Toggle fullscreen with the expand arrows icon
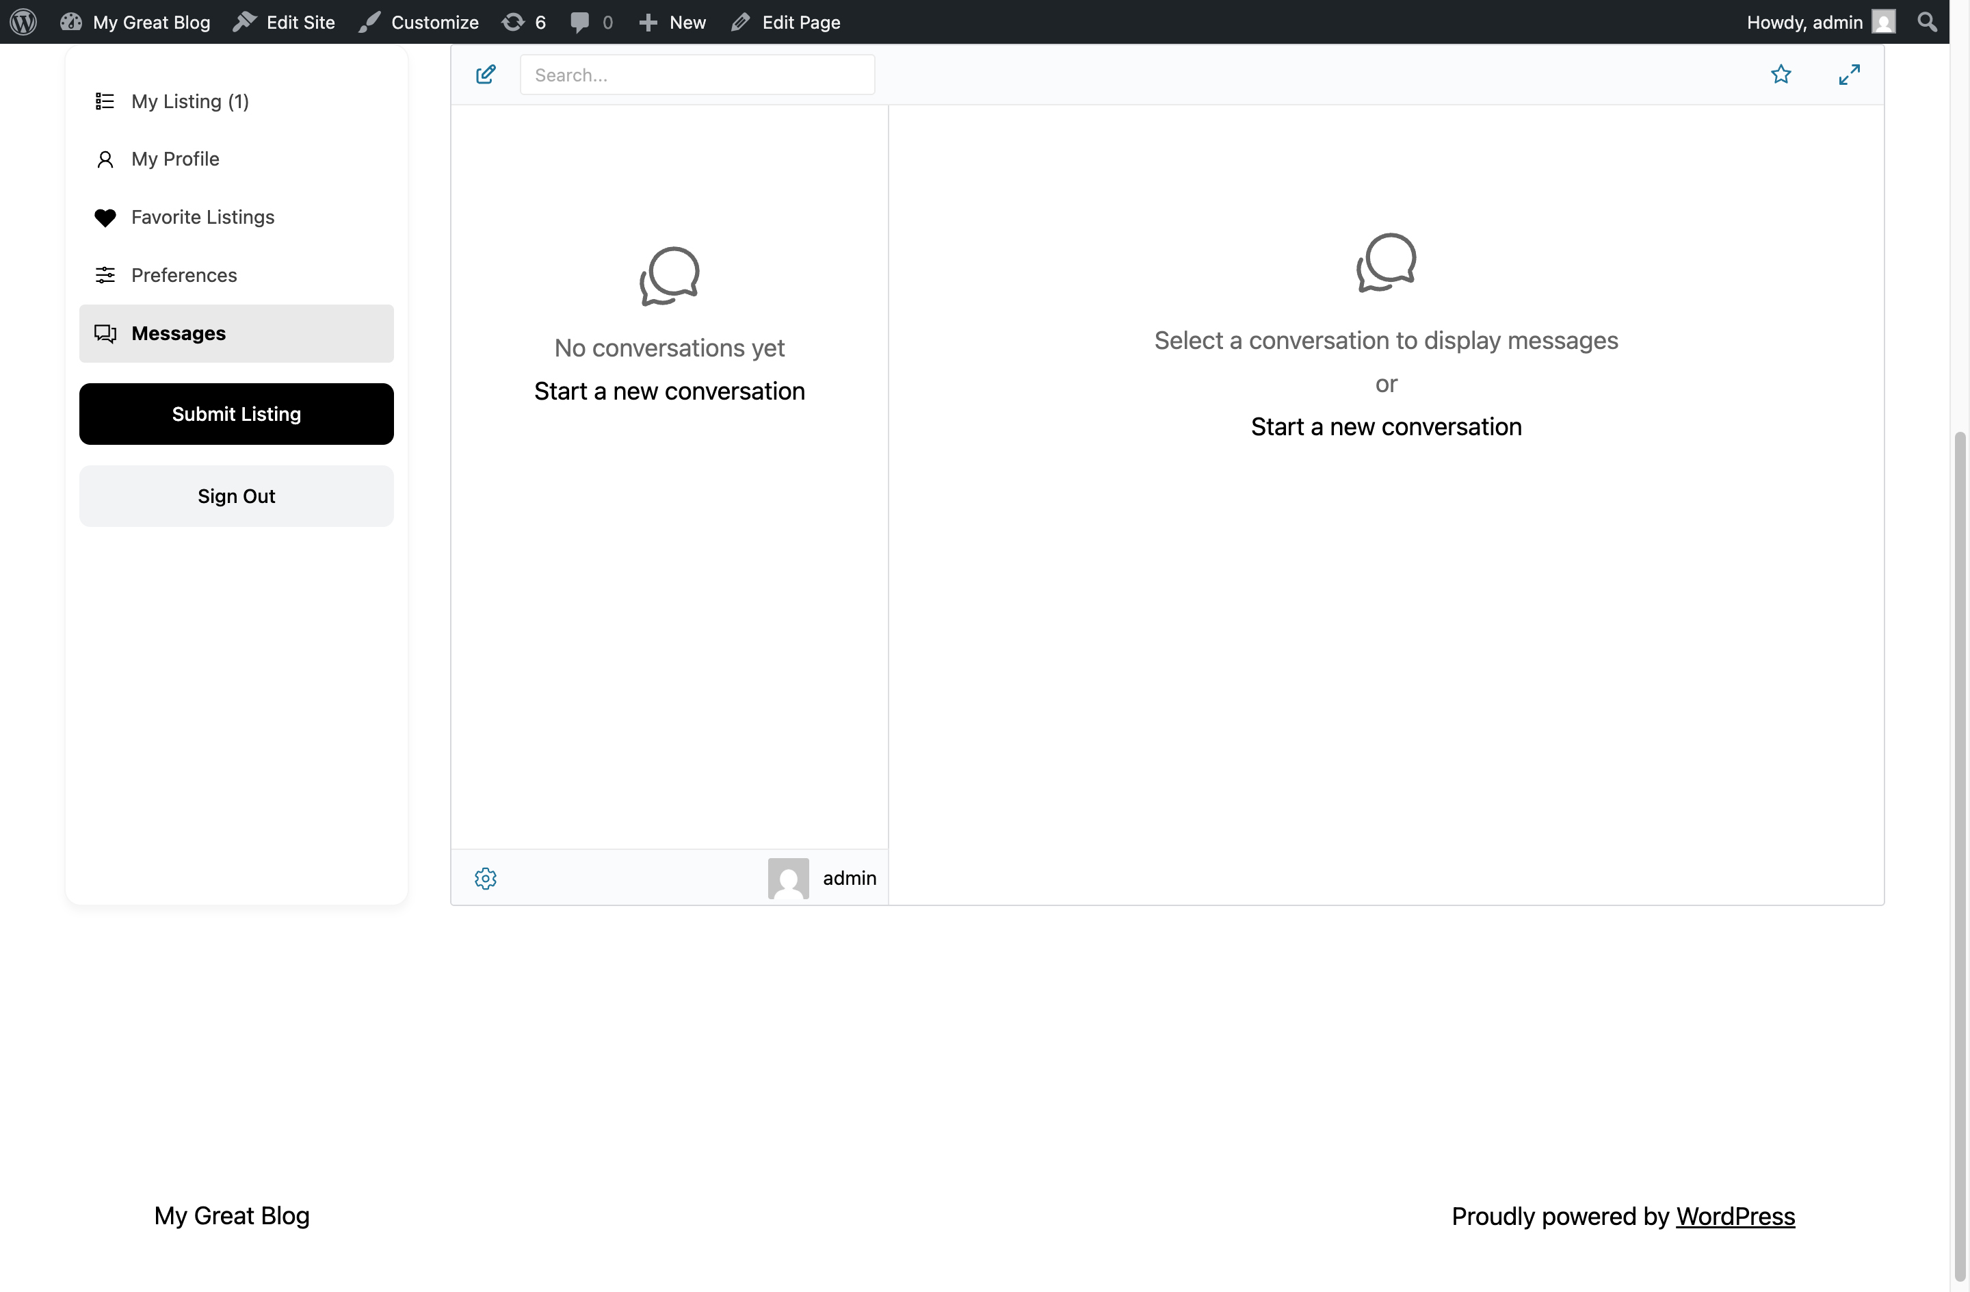 pyautogui.click(x=1849, y=75)
